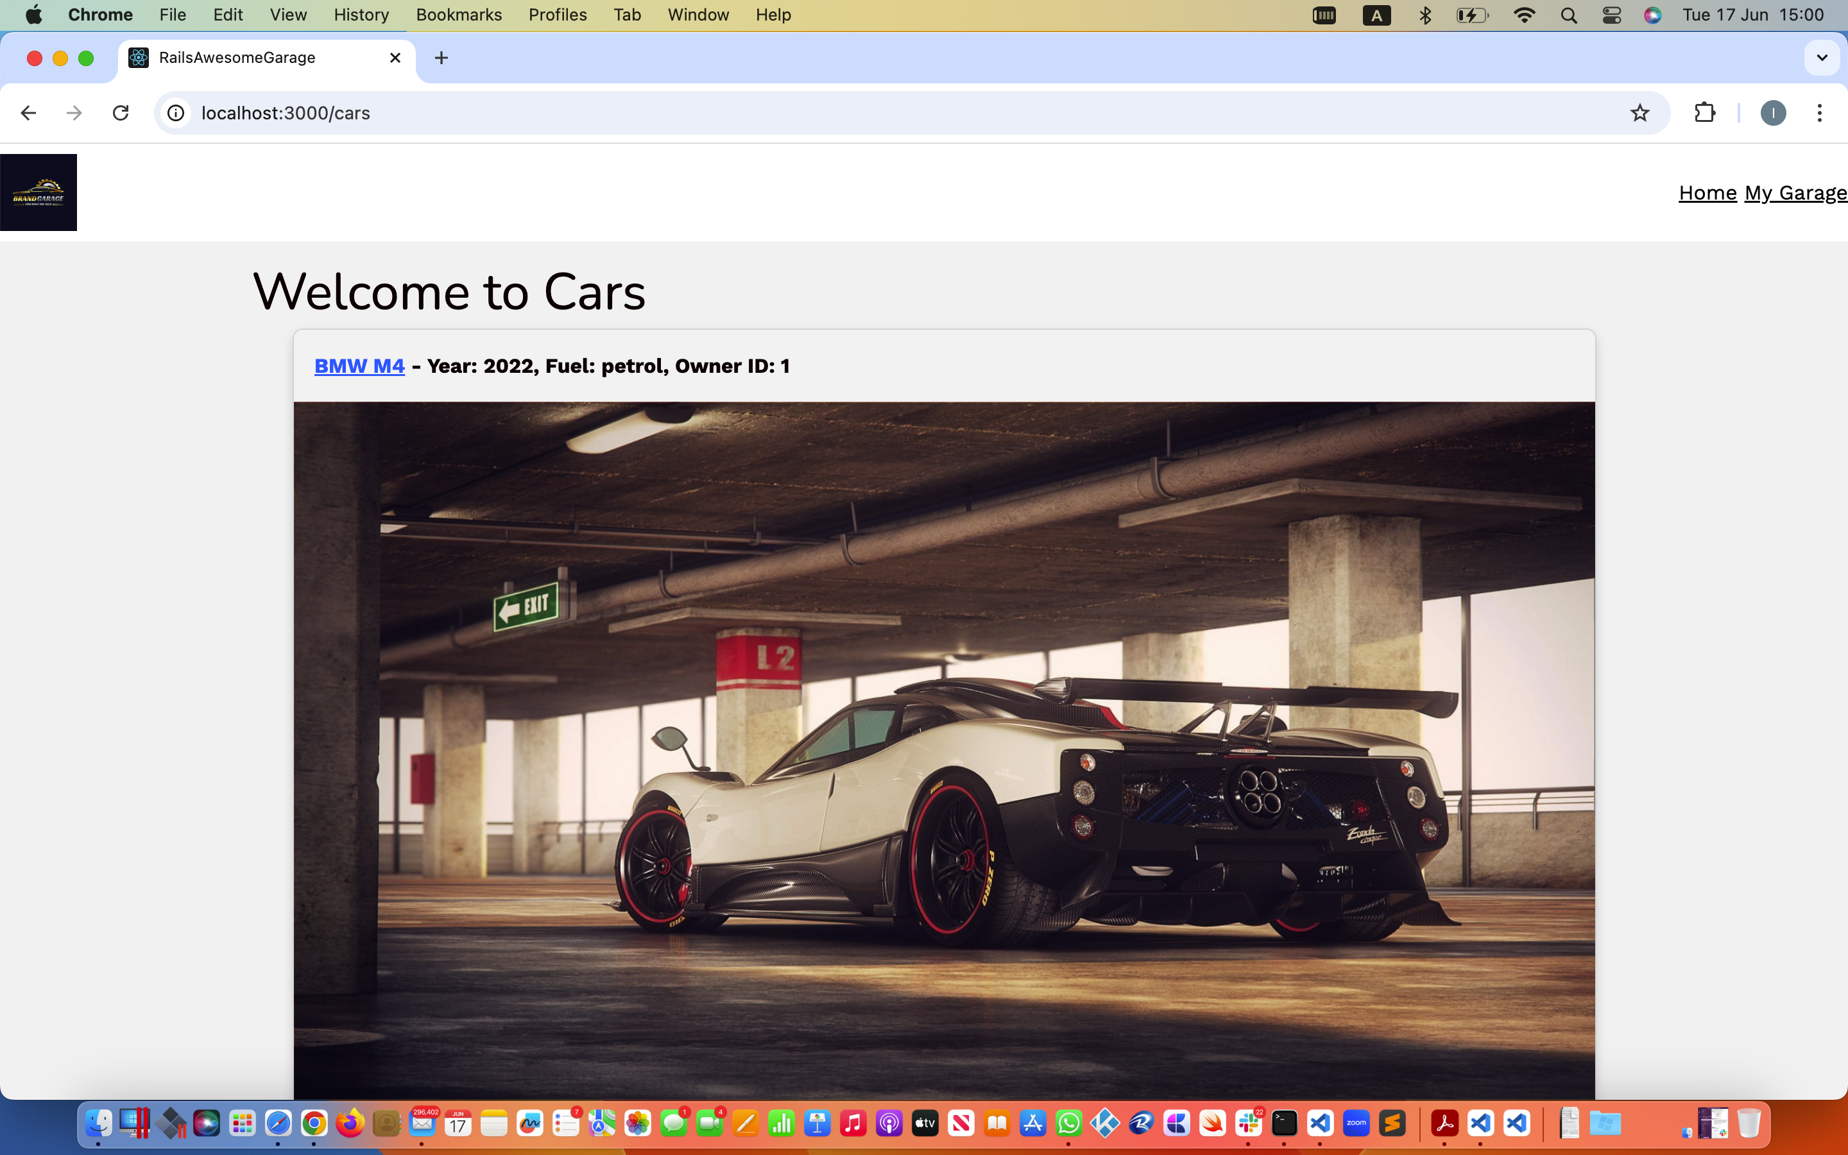Open the Chrome menu in menu bar
Viewport: 1848px width, 1155px height.
(x=100, y=15)
